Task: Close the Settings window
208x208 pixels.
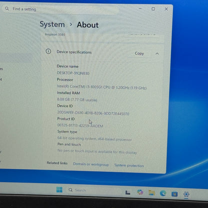Action: coord(166,9)
